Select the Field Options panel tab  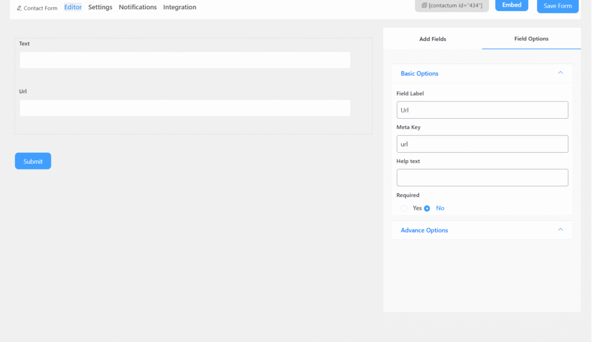coord(531,39)
